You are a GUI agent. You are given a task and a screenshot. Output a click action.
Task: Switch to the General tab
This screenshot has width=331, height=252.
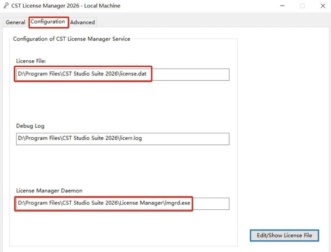(15, 22)
